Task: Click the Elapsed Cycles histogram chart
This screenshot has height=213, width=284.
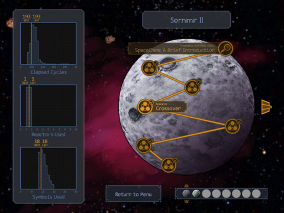Action: tap(49, 43)
